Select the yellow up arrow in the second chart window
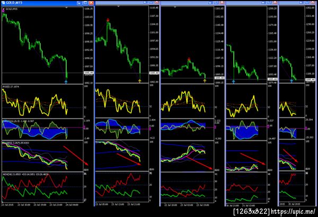Viewport: 318px width, 217px height. point(140,81)
